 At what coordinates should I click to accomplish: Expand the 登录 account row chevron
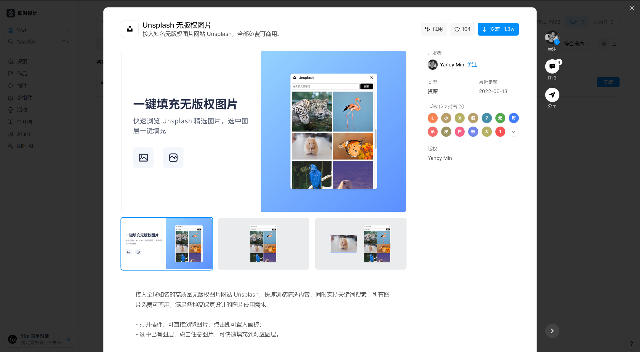pos(68,30)
